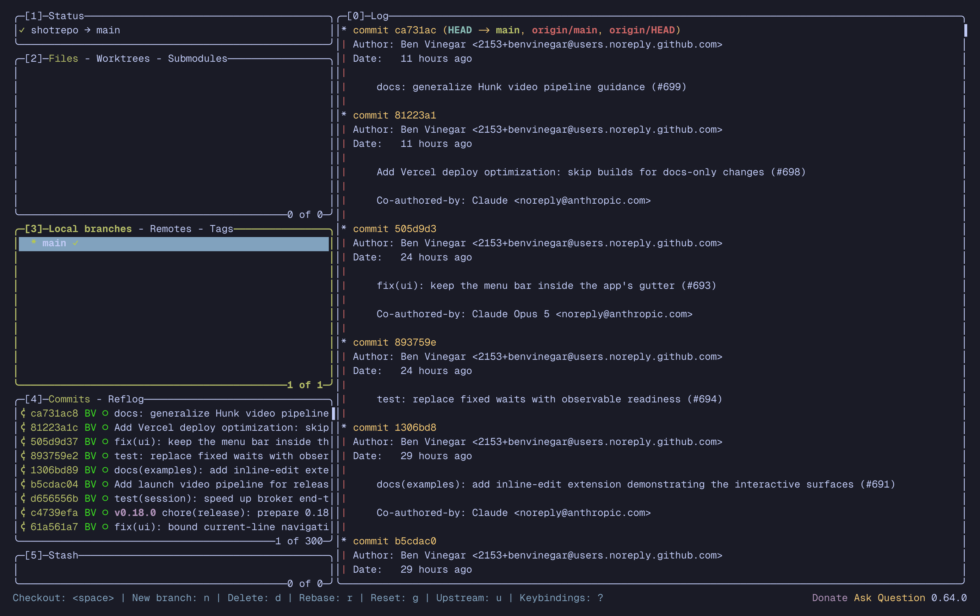The image size is (980, 616).
Task: Click commit 505d9d3 heading in Log
Action: coord(394,229)
